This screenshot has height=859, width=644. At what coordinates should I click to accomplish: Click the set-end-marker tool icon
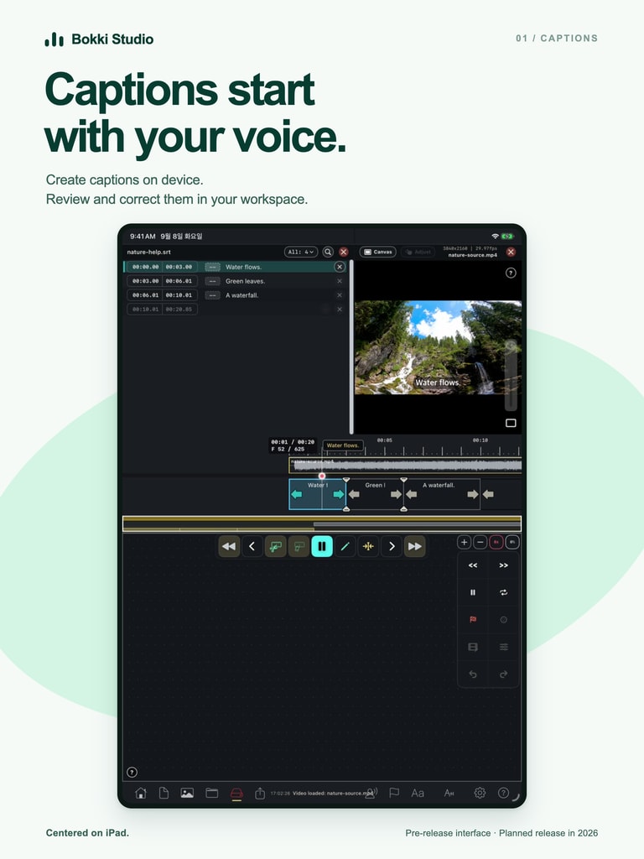[x=299, y=546]
